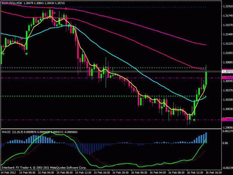Click the 16 Feb 16:30 time label
233x175 pixels.
[214, 173]
